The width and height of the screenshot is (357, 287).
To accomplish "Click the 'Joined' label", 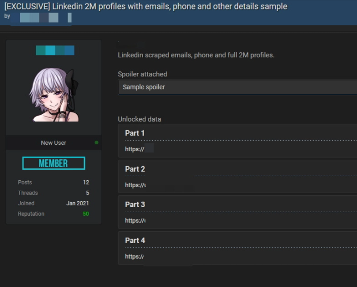I will [26, 203].
